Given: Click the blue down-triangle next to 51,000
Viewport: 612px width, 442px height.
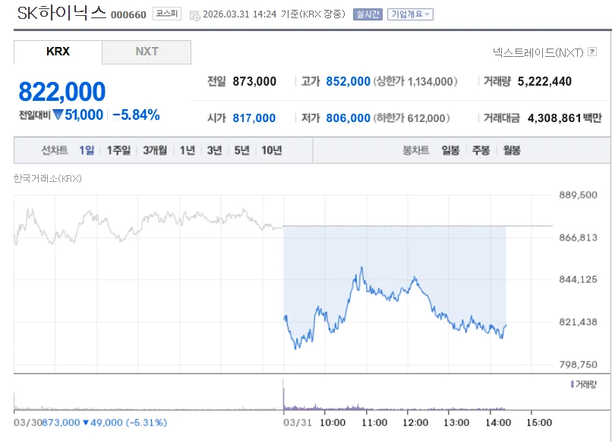Looking at the screenshot, I should (x=58, y=114).
